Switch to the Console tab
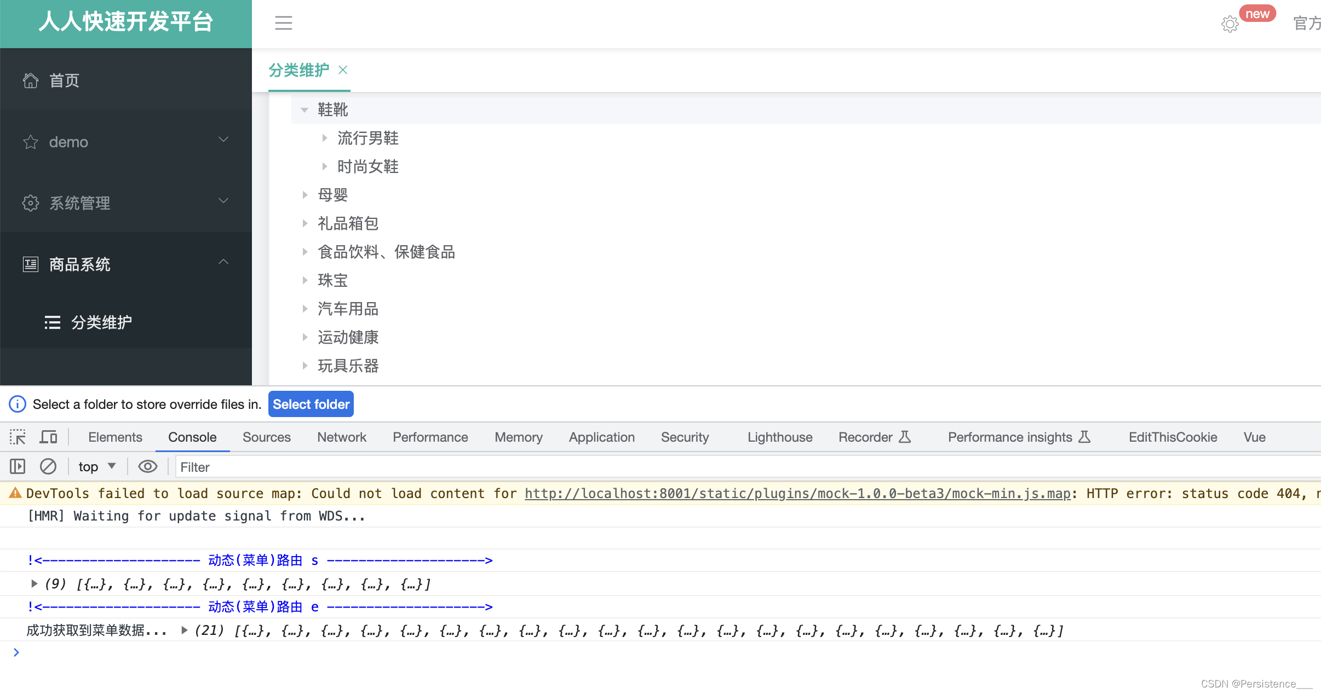 click(192, 437)
